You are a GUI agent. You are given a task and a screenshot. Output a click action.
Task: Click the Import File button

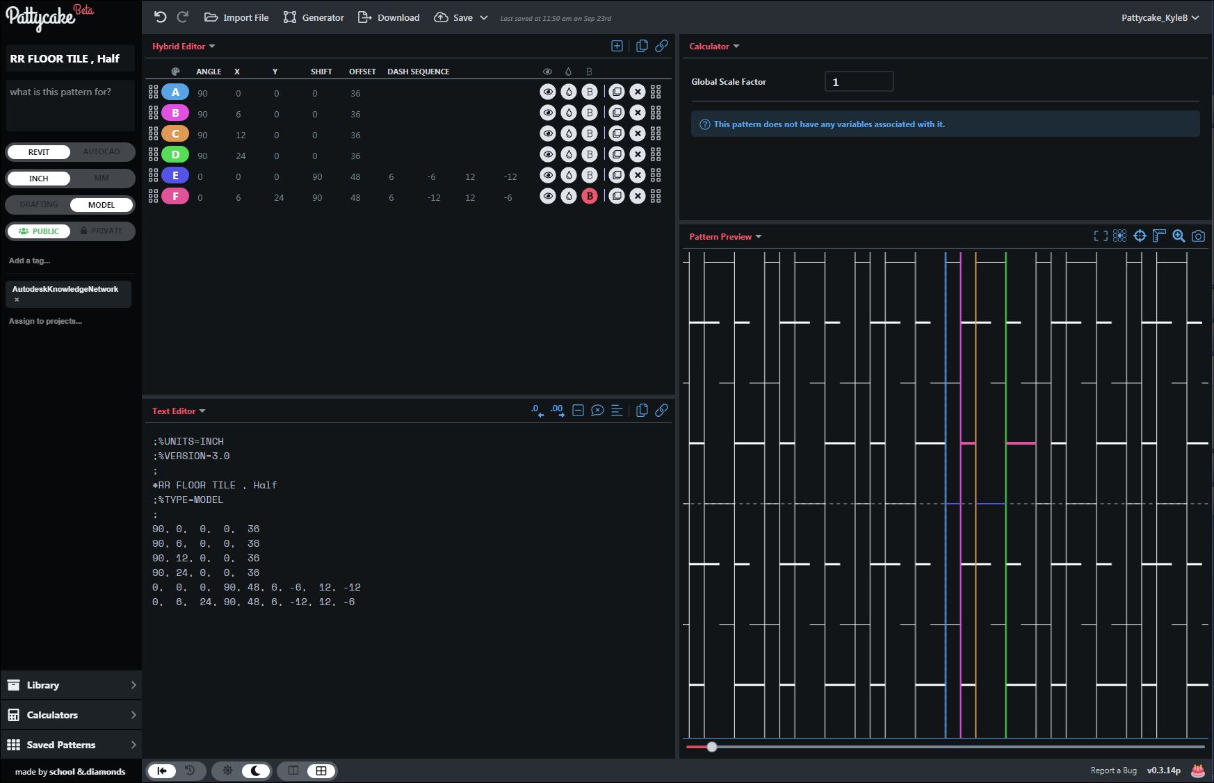pos(236,17)
